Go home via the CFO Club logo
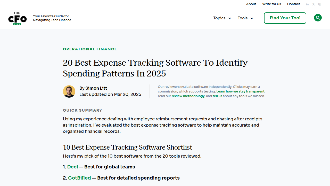The image size is (330, 186). point(18,18)
